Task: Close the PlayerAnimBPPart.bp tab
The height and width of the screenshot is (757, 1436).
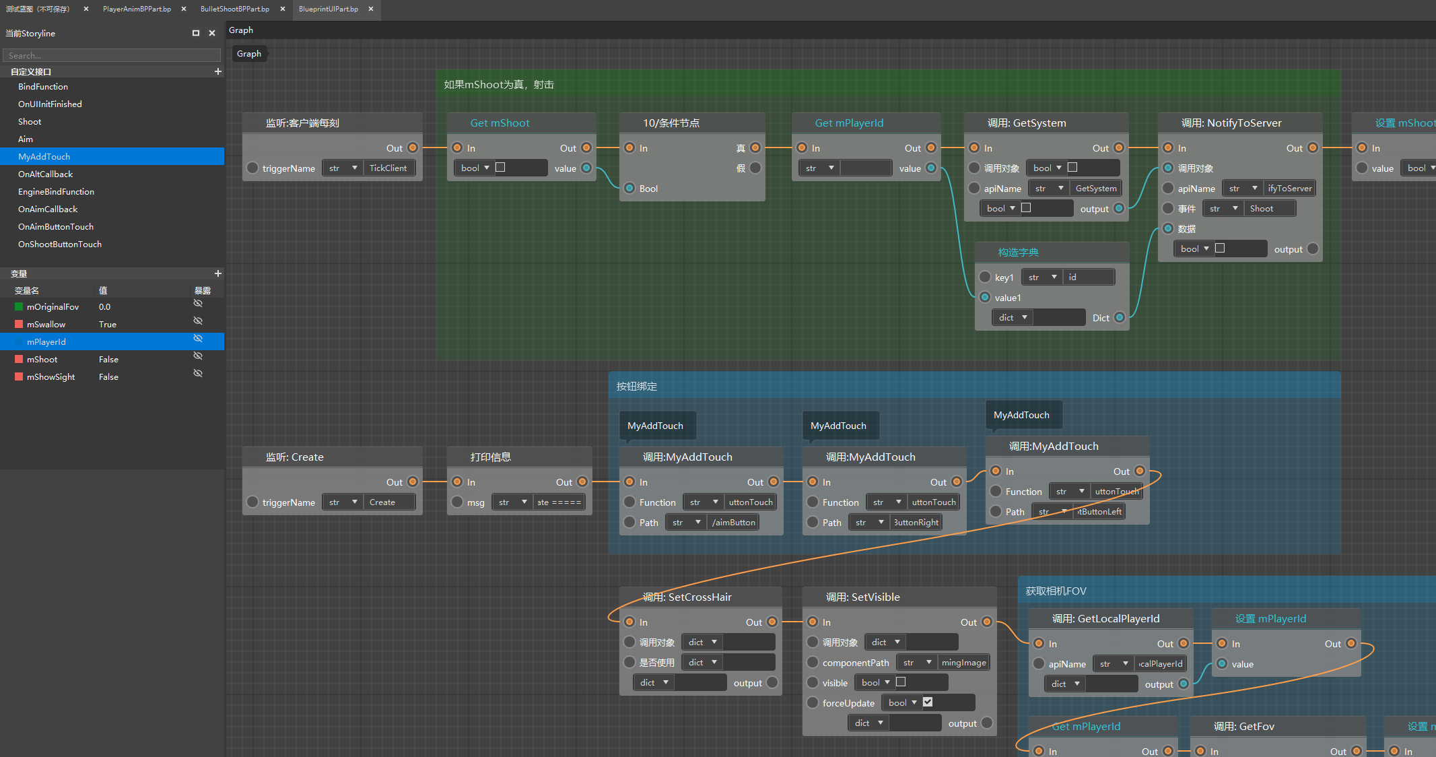Action: point(184,9)
